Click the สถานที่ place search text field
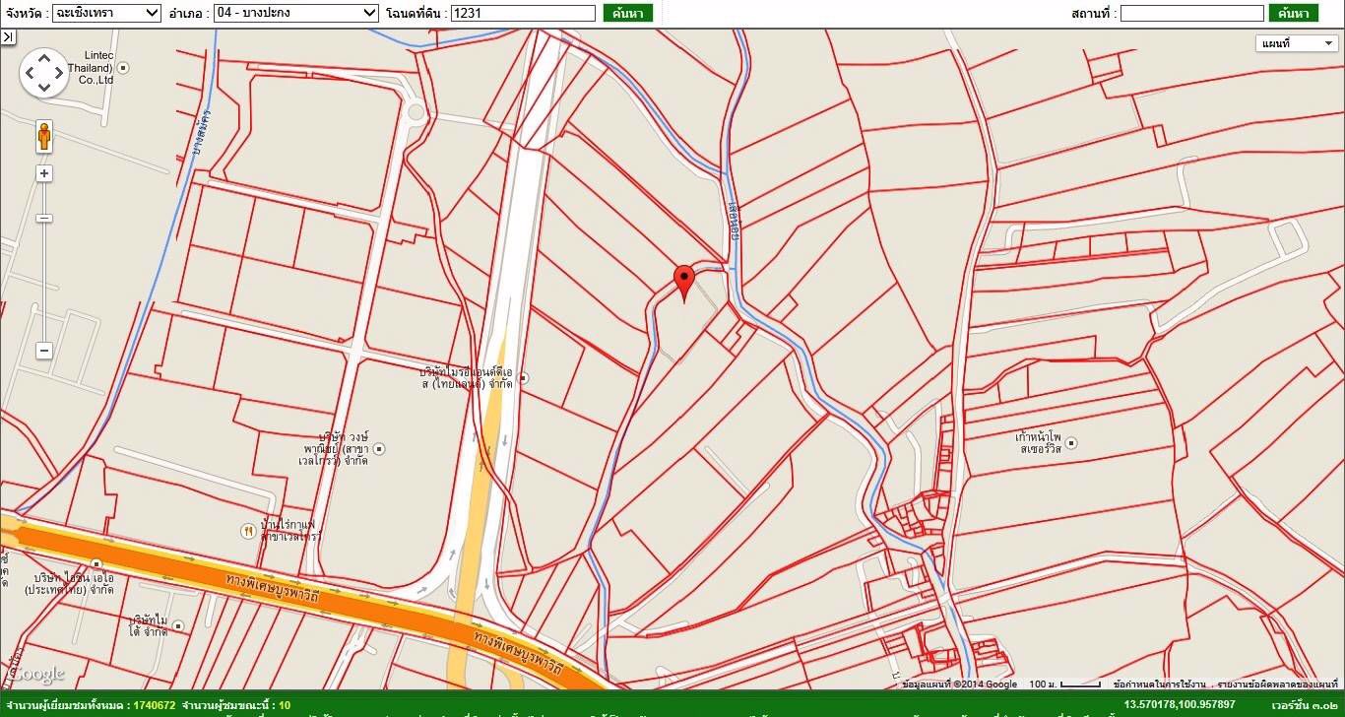The image size is (1345, 717). click(1191, 14)
